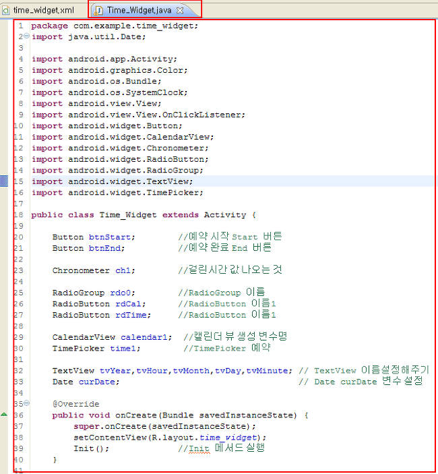Click the underlined Init word in comment
The image size is (438, 474).
point(199,449)
